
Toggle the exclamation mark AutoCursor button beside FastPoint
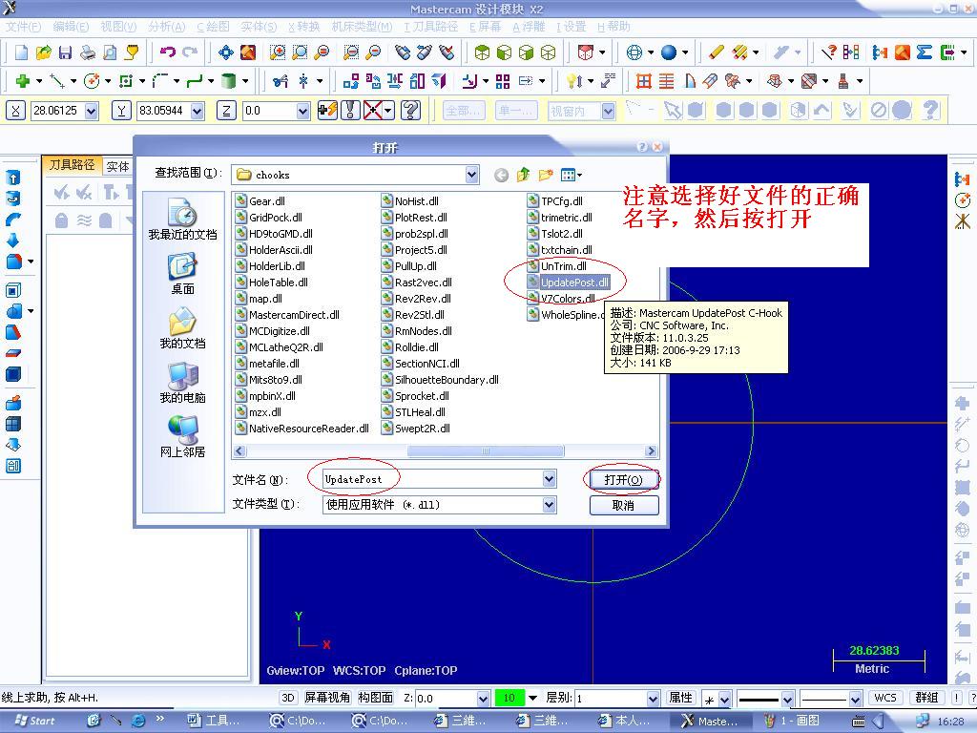[350, 111]
